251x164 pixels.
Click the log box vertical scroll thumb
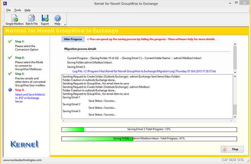point(235,110)
